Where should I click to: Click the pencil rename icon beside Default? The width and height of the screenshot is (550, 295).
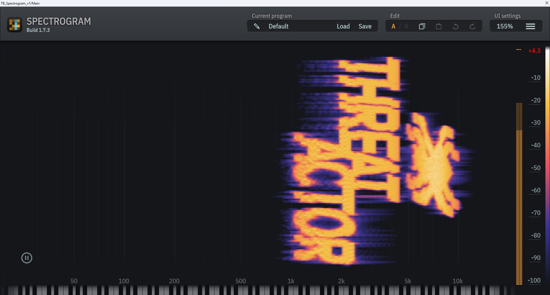tap(257, 26)
